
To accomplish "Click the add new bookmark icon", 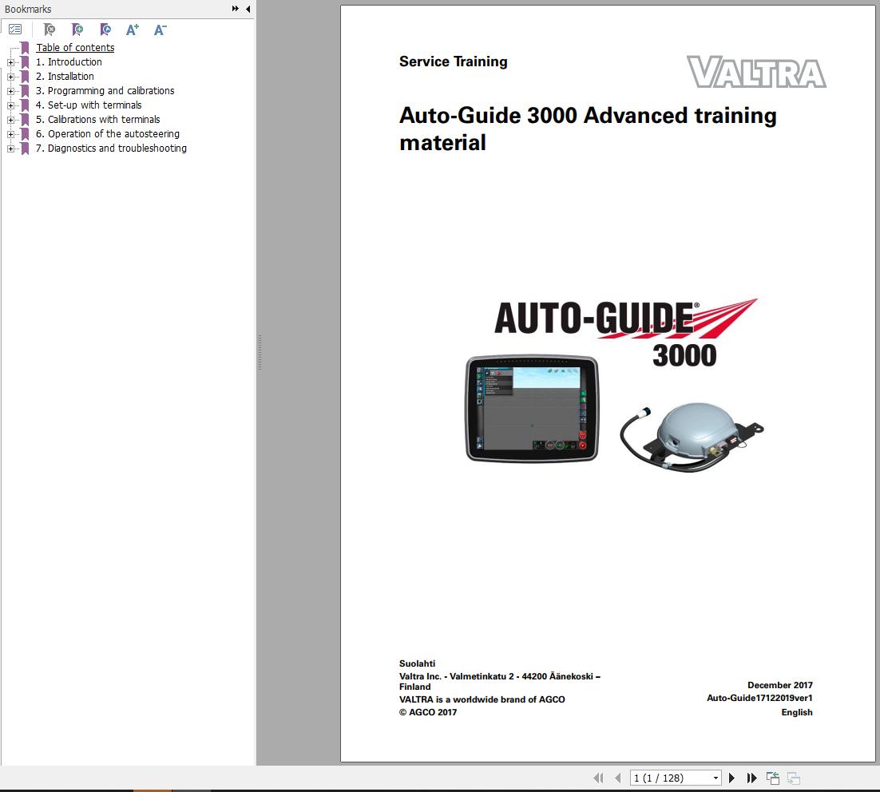I will pos(77,30).
